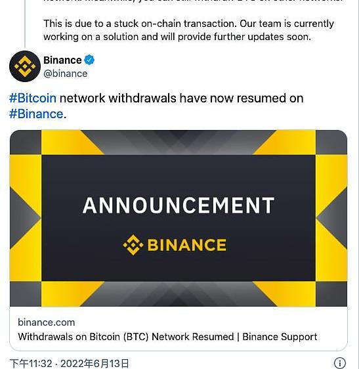Open the tweet info icon
The image size is (359, 369).
340,362
